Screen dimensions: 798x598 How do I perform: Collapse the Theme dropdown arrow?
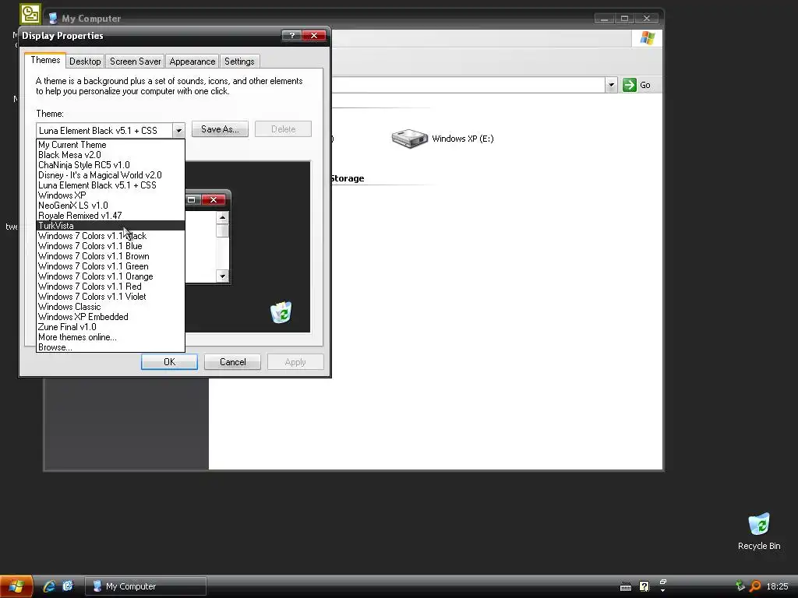click(x=178, y=131)
